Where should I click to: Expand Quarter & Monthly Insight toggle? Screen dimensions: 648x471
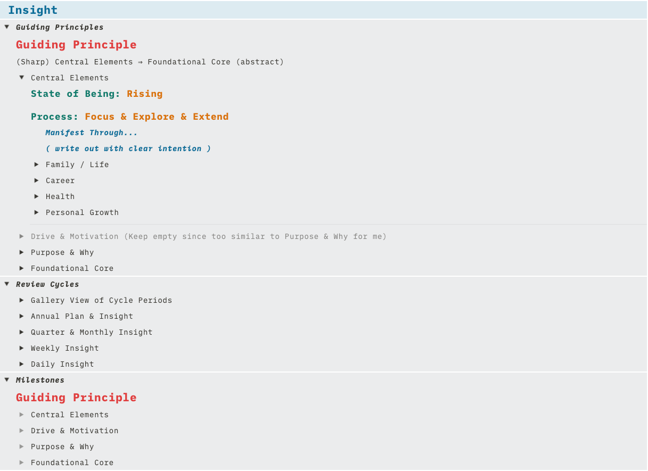point(22,332)
